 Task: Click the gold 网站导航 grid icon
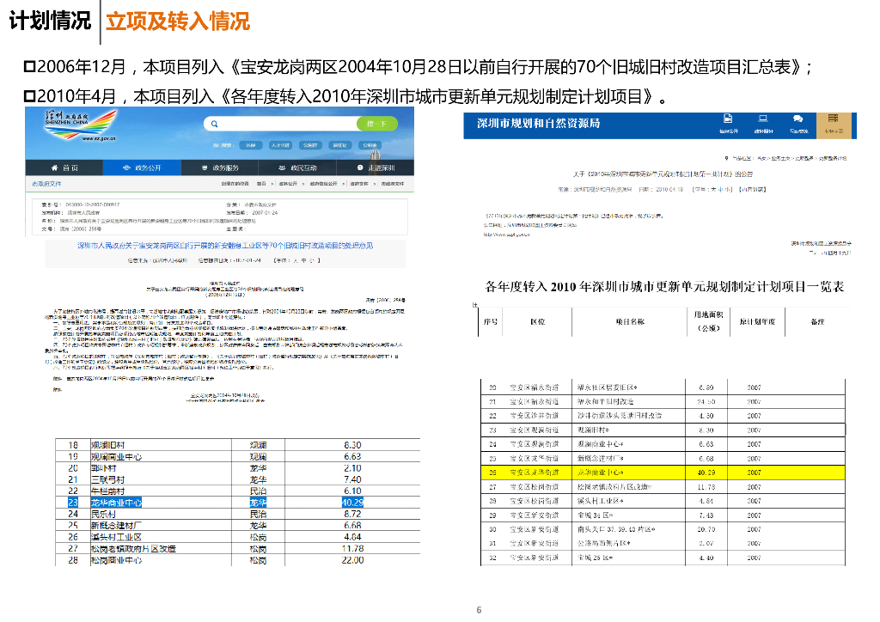834,120
